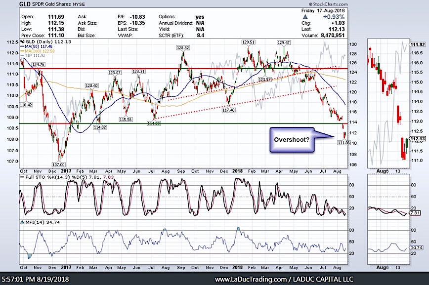The width and height of the screenshot is (429, 285).
Task: Click the SPDR Gold Shares NYSE name
Action: (x=59, y=4)
